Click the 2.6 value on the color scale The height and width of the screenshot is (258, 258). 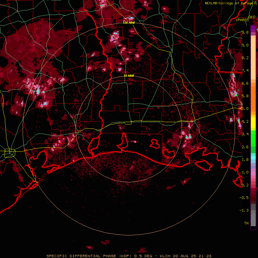click(245, 147)
